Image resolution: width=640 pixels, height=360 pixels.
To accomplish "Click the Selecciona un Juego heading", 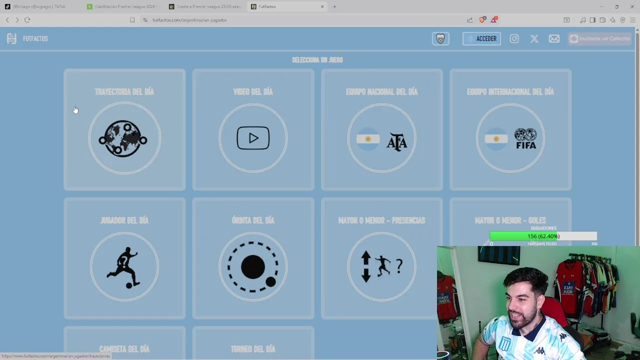I will [x=317, y=60].
